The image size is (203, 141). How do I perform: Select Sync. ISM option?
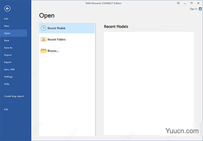(x=9, y=69)
